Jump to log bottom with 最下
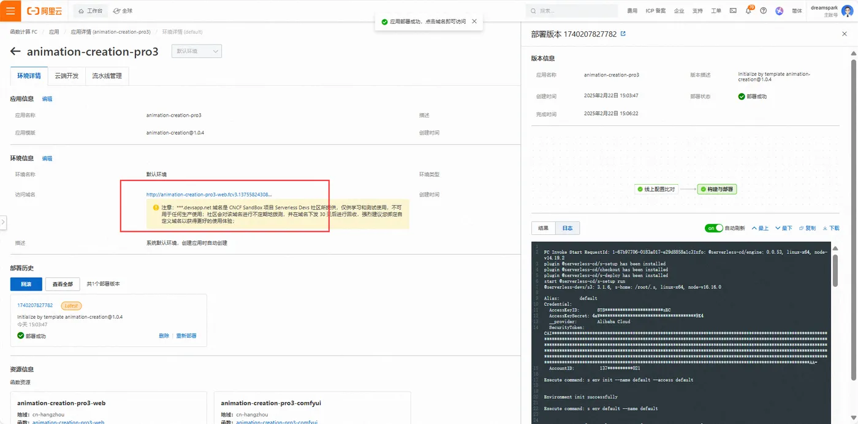The image size is (858, 424). pos(784,228)
